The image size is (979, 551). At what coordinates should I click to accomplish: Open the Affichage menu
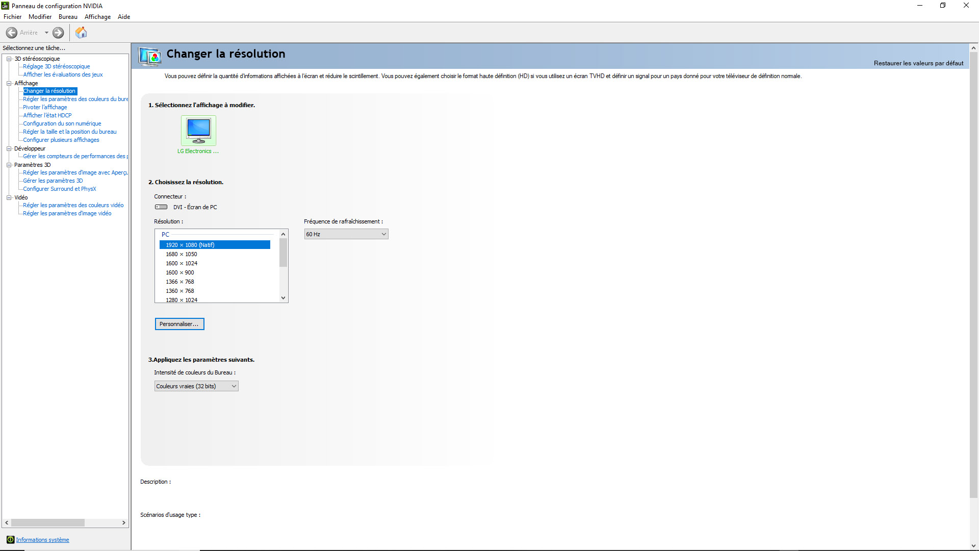click(97, 17)
